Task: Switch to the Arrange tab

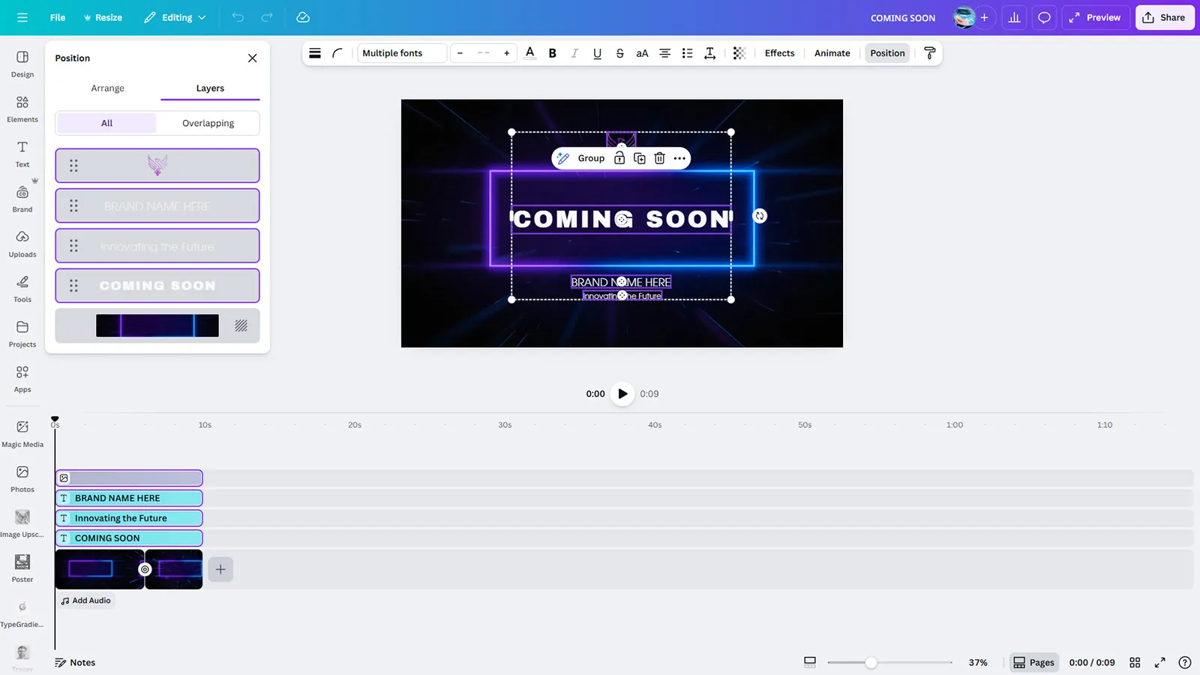Action: click(107, 88)
